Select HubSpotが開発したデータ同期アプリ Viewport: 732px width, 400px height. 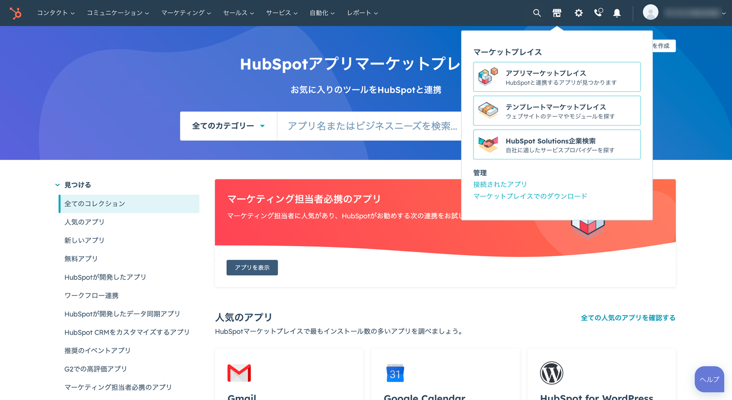122,314
